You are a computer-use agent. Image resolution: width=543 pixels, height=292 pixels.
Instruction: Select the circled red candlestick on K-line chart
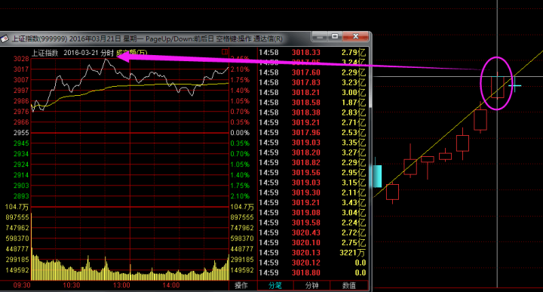pyautogui.click(x=497, y=88)
